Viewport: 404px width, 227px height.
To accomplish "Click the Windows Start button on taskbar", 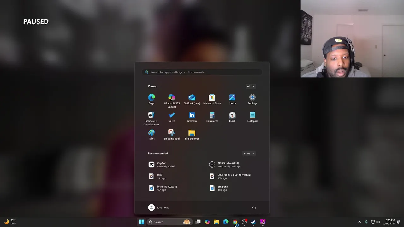I will tap(141, 222).
